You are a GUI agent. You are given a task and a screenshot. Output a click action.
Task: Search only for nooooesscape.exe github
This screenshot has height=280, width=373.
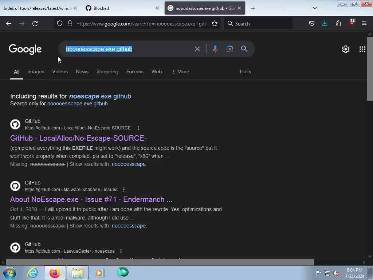pyautogui.click(x=78, y=104)
